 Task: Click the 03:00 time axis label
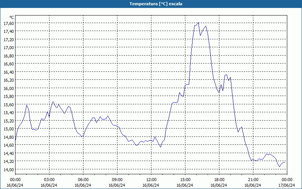[49, 180]
